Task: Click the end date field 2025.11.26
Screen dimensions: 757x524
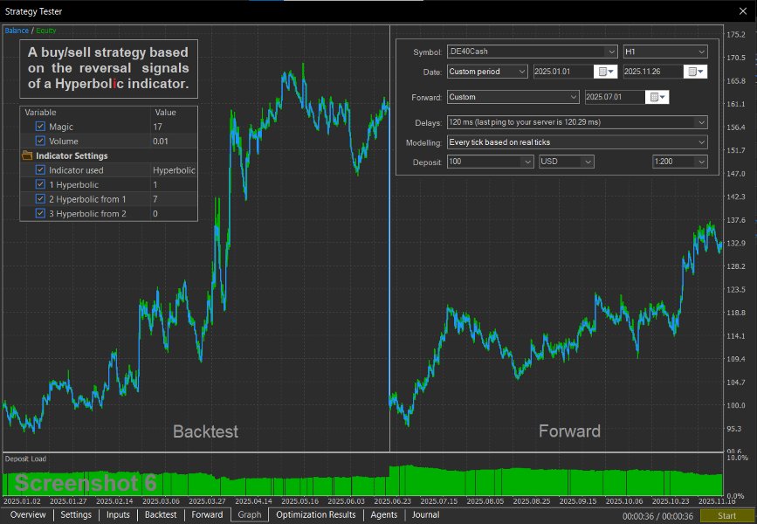Action: 653,72
